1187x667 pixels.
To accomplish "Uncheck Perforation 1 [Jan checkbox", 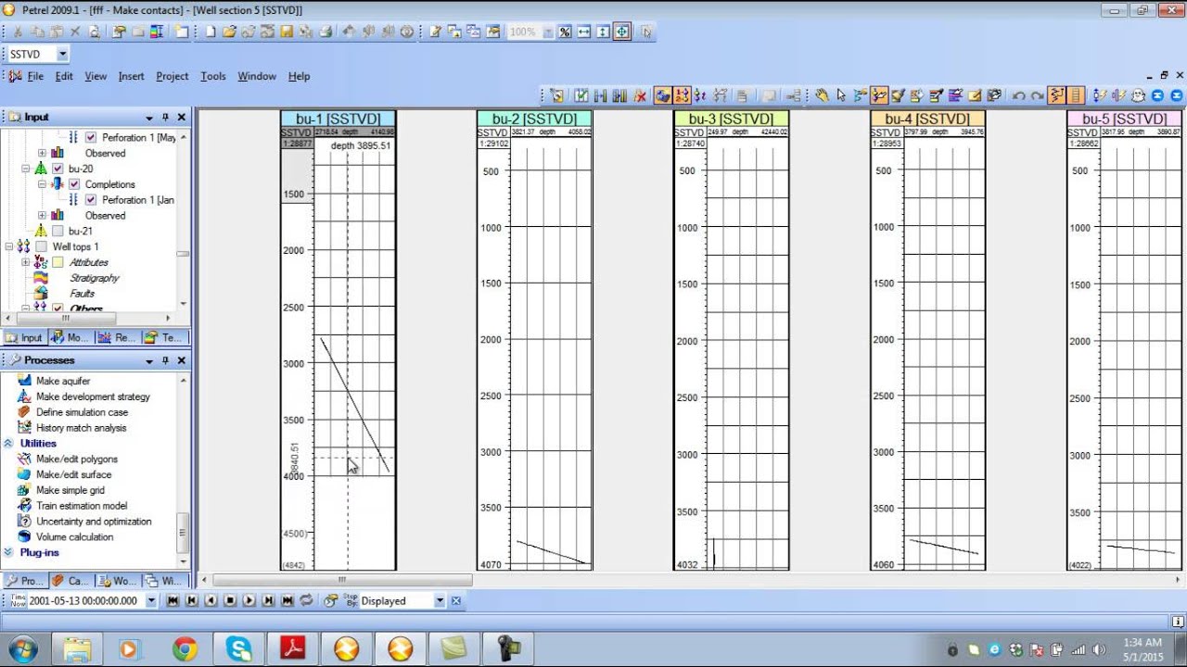I will pyautogui.click(x=90, y=199).
